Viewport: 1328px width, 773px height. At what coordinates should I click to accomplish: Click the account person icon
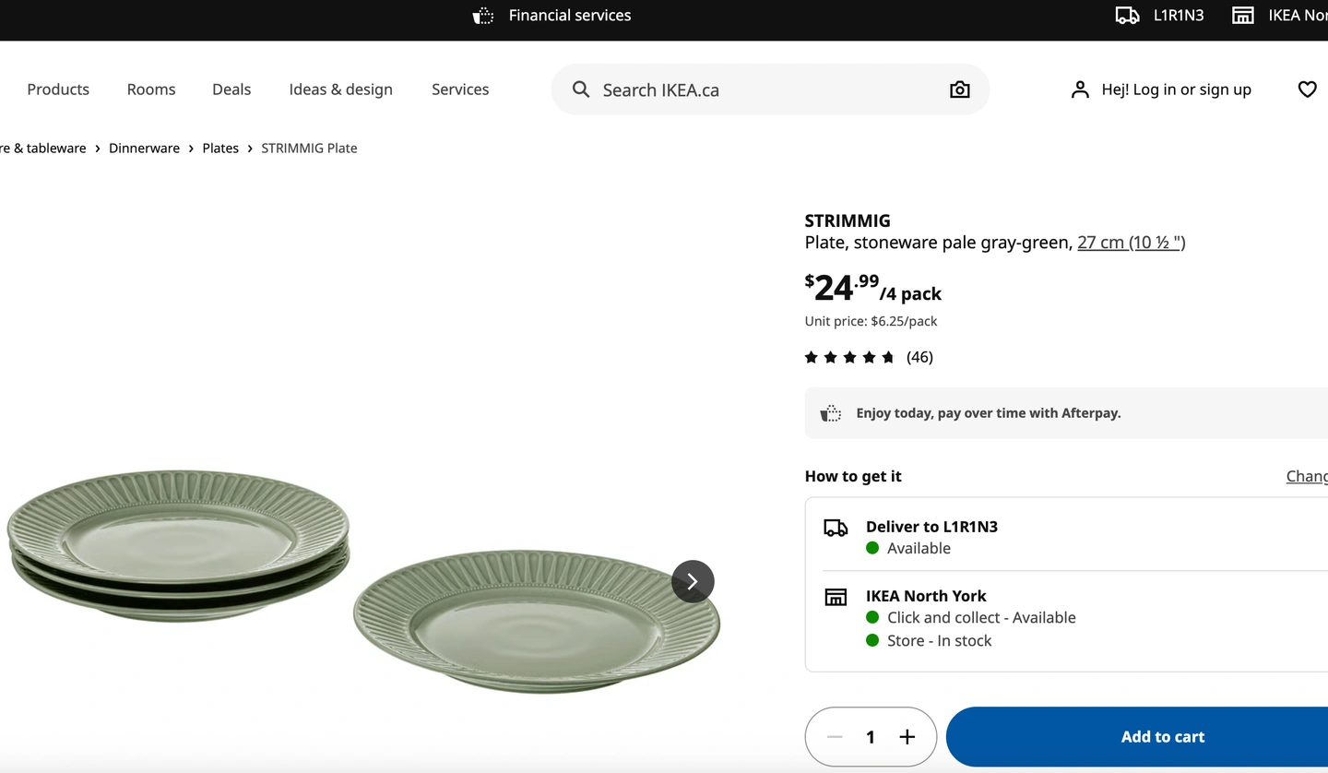(x=1080, y=89)
